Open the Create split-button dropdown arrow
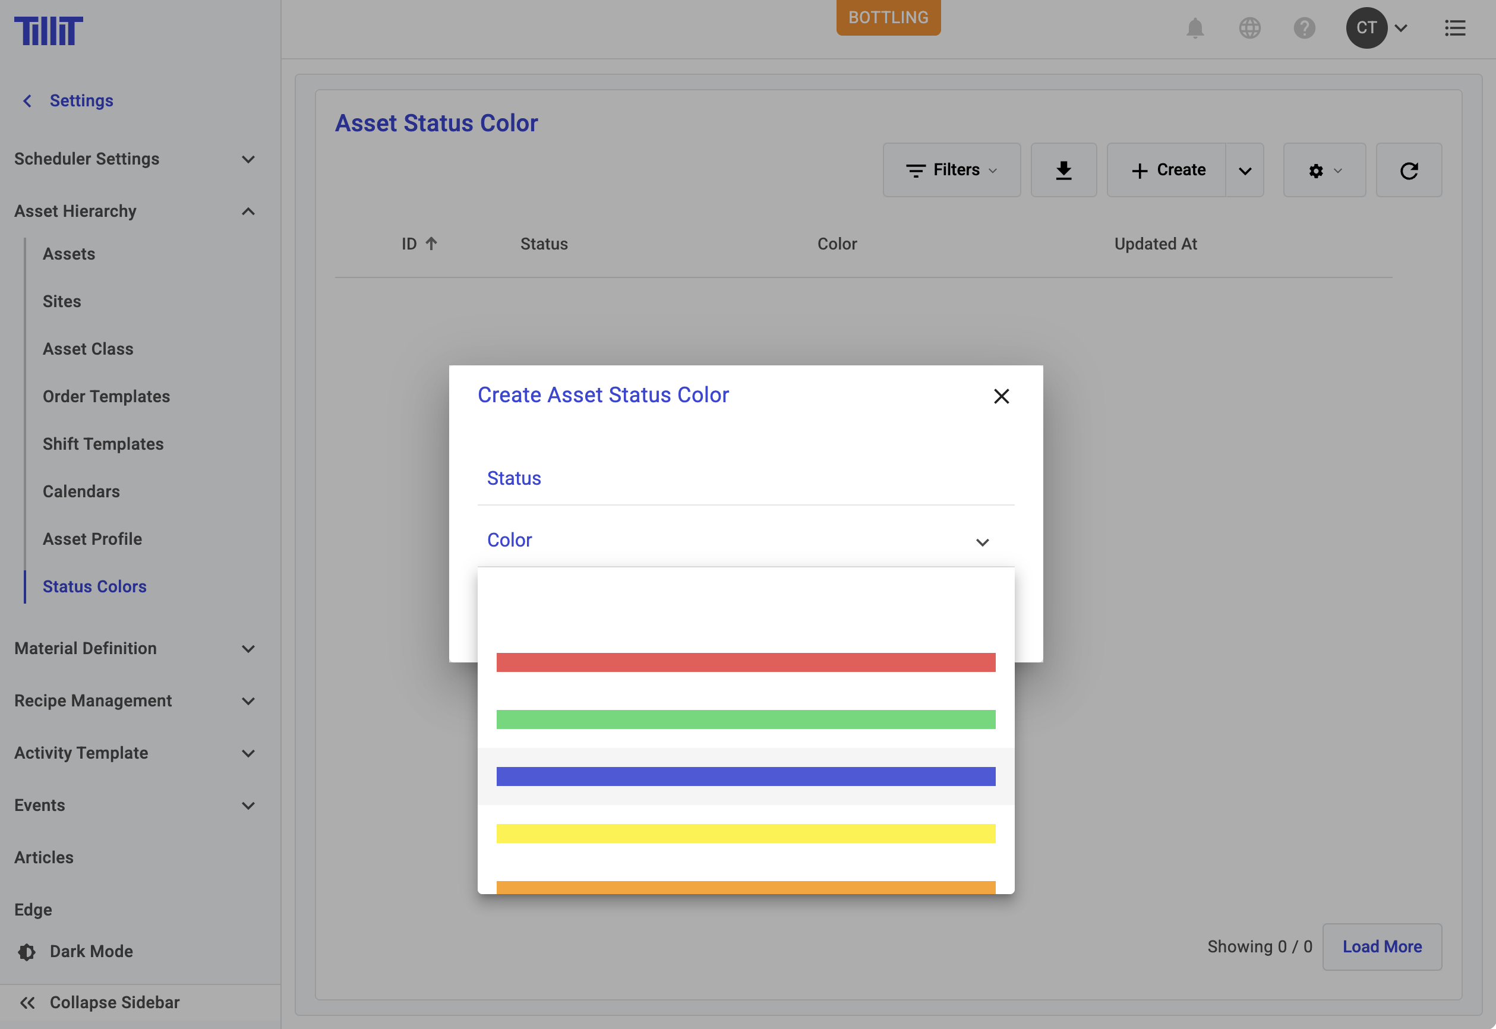This screenshot has width=1496, height=1029. tap(1245, 170)
